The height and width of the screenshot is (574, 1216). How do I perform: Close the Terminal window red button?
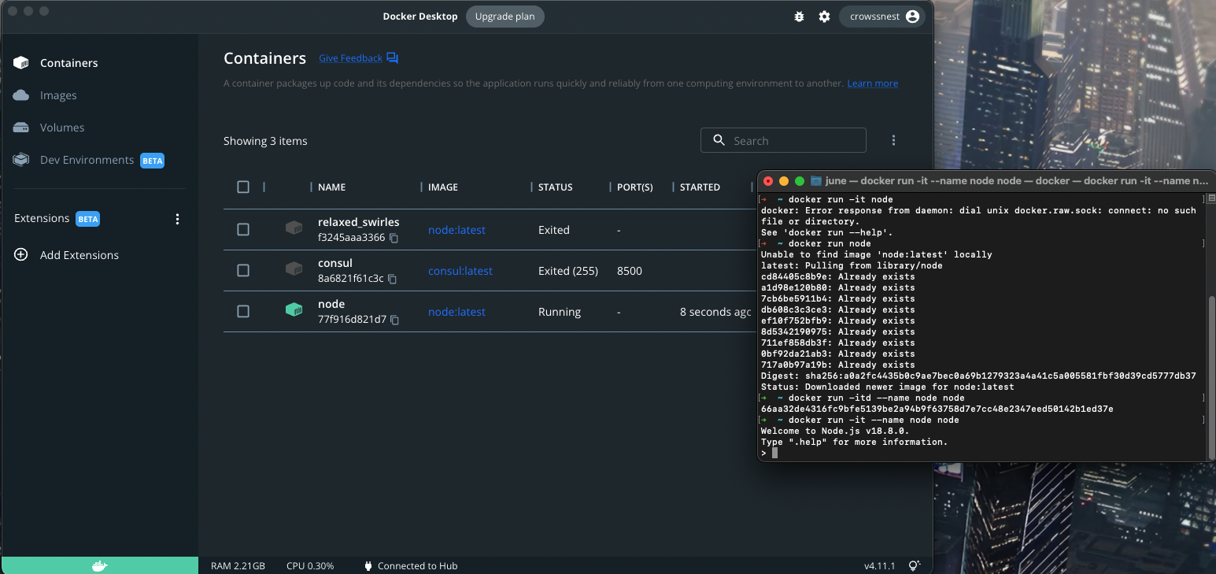pos(768,181)
